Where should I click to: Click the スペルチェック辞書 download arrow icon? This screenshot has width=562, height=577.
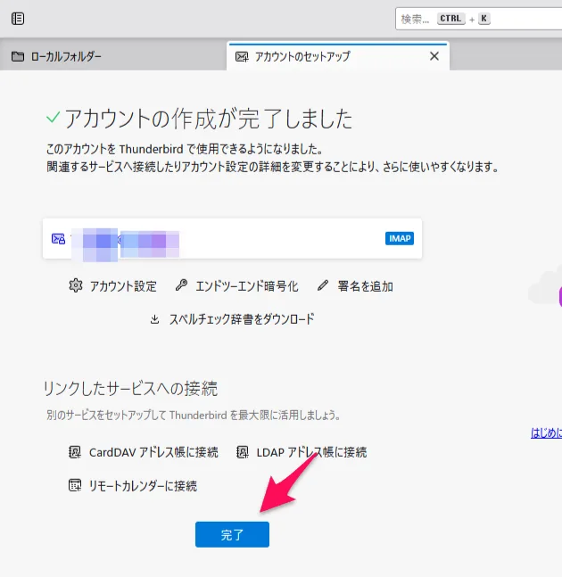click(155, 319)
